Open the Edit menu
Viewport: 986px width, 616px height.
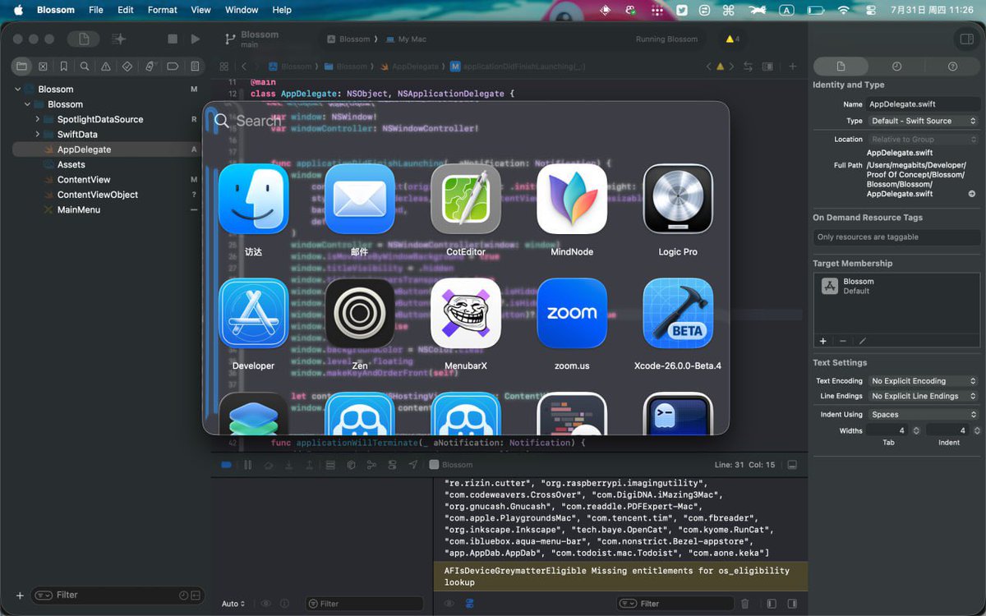pyautogui.click(x=125, y=10)
